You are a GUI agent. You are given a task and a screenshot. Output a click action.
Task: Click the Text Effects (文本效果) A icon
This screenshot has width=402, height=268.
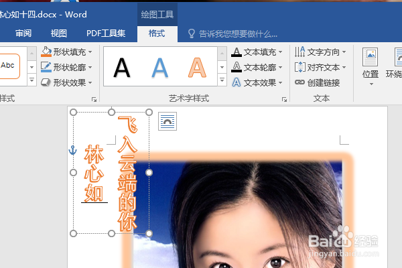click(237, 82)
